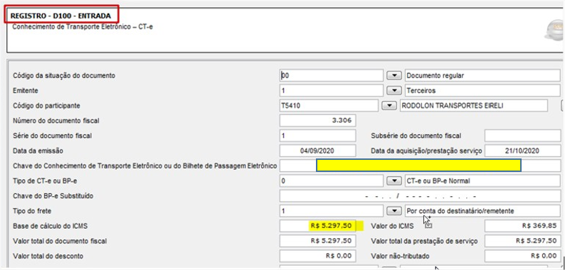The image size is (565, 270).
Task: Click the document number field 3.306
Action: [x=318, y=121]
